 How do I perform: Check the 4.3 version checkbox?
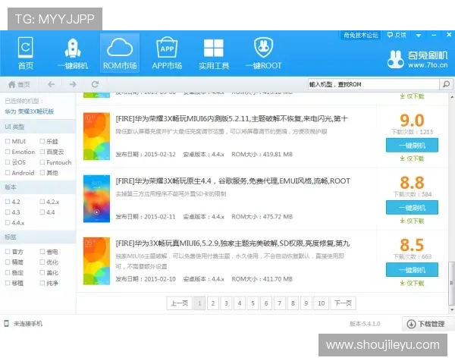point(8,212)
